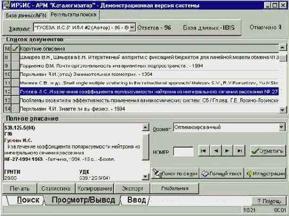The height and width of the screenshot is (216, 289).
Task: Click the Отмечено 0 counter
Action: 266,27
